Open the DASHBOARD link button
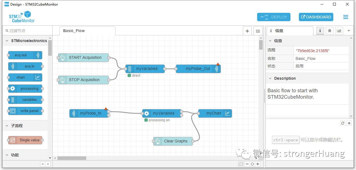 click(x=316, y=17)
